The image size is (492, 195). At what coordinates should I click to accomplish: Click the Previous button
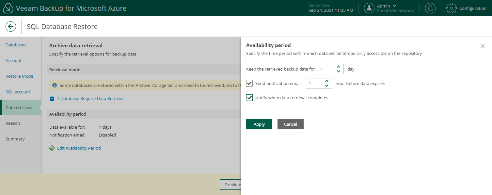(x=230, y=185)
